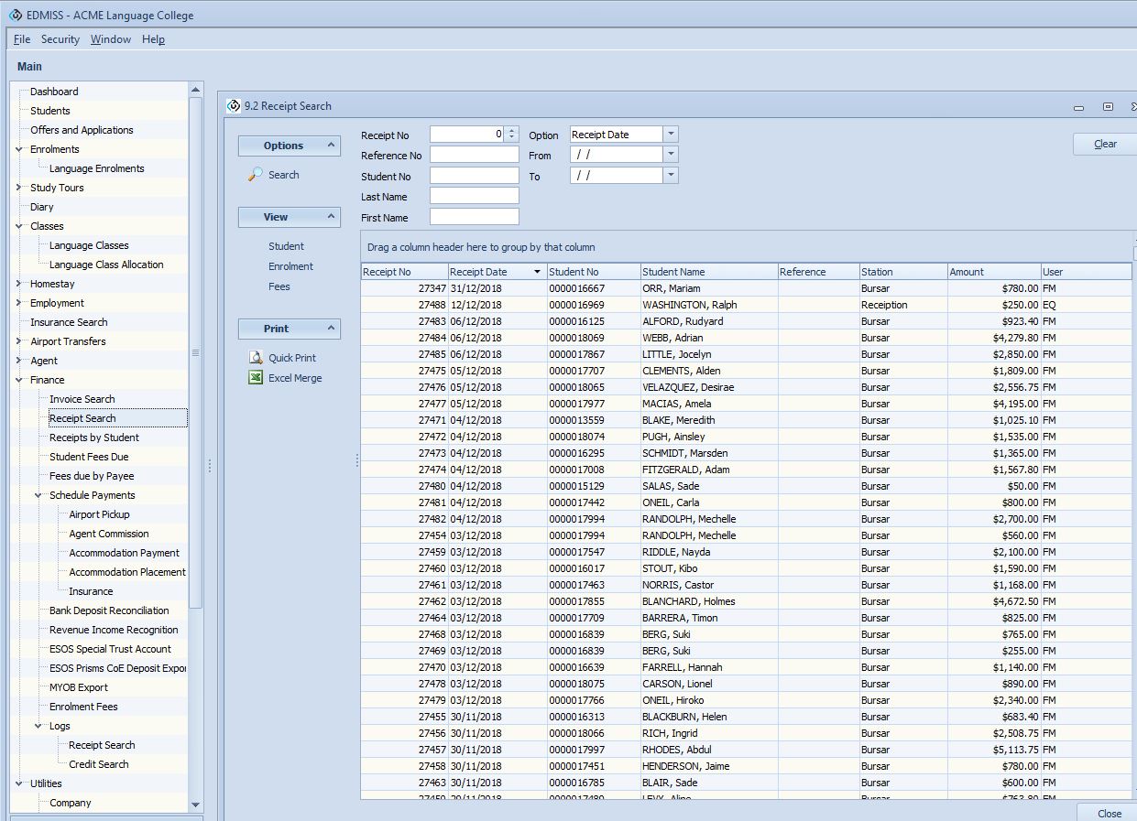The image size is (1137, 821).
Task: Click in the Last Name field
Action: click(x=474, y=196)
